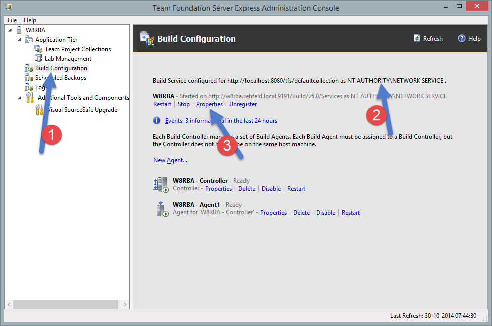Viewport: 492px width, 326px height.
Task: Click the Build Configuration header icon
Action: [x=146, y=38]
